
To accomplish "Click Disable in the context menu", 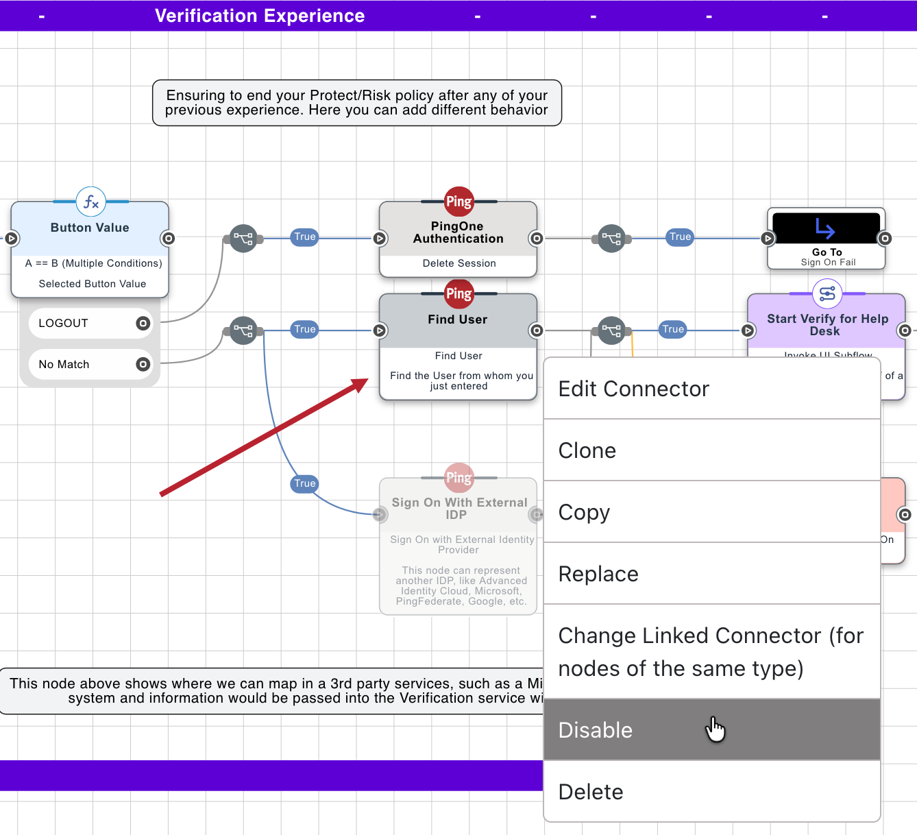I will tap(595, 729).
